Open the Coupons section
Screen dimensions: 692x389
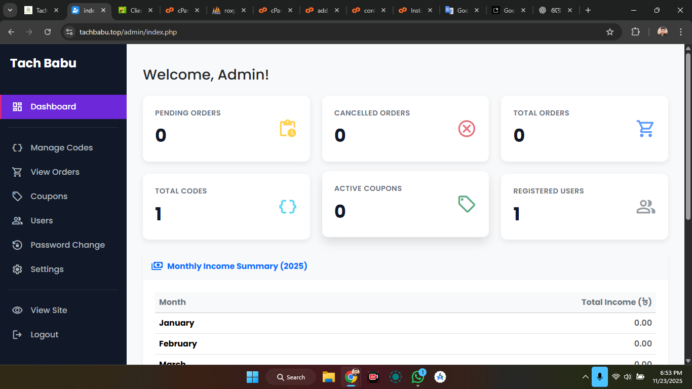pos(49,197)
